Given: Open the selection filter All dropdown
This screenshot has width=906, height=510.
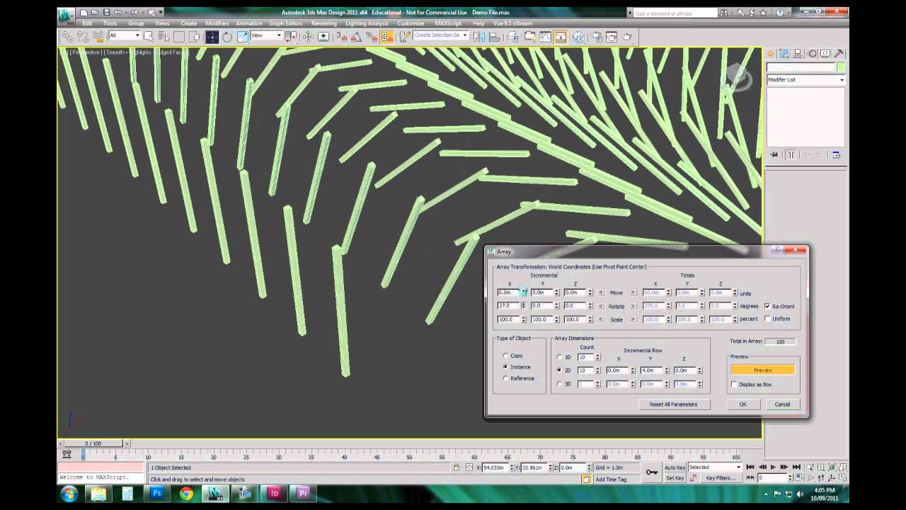Looking at the screenshot, I should point(125,35).
